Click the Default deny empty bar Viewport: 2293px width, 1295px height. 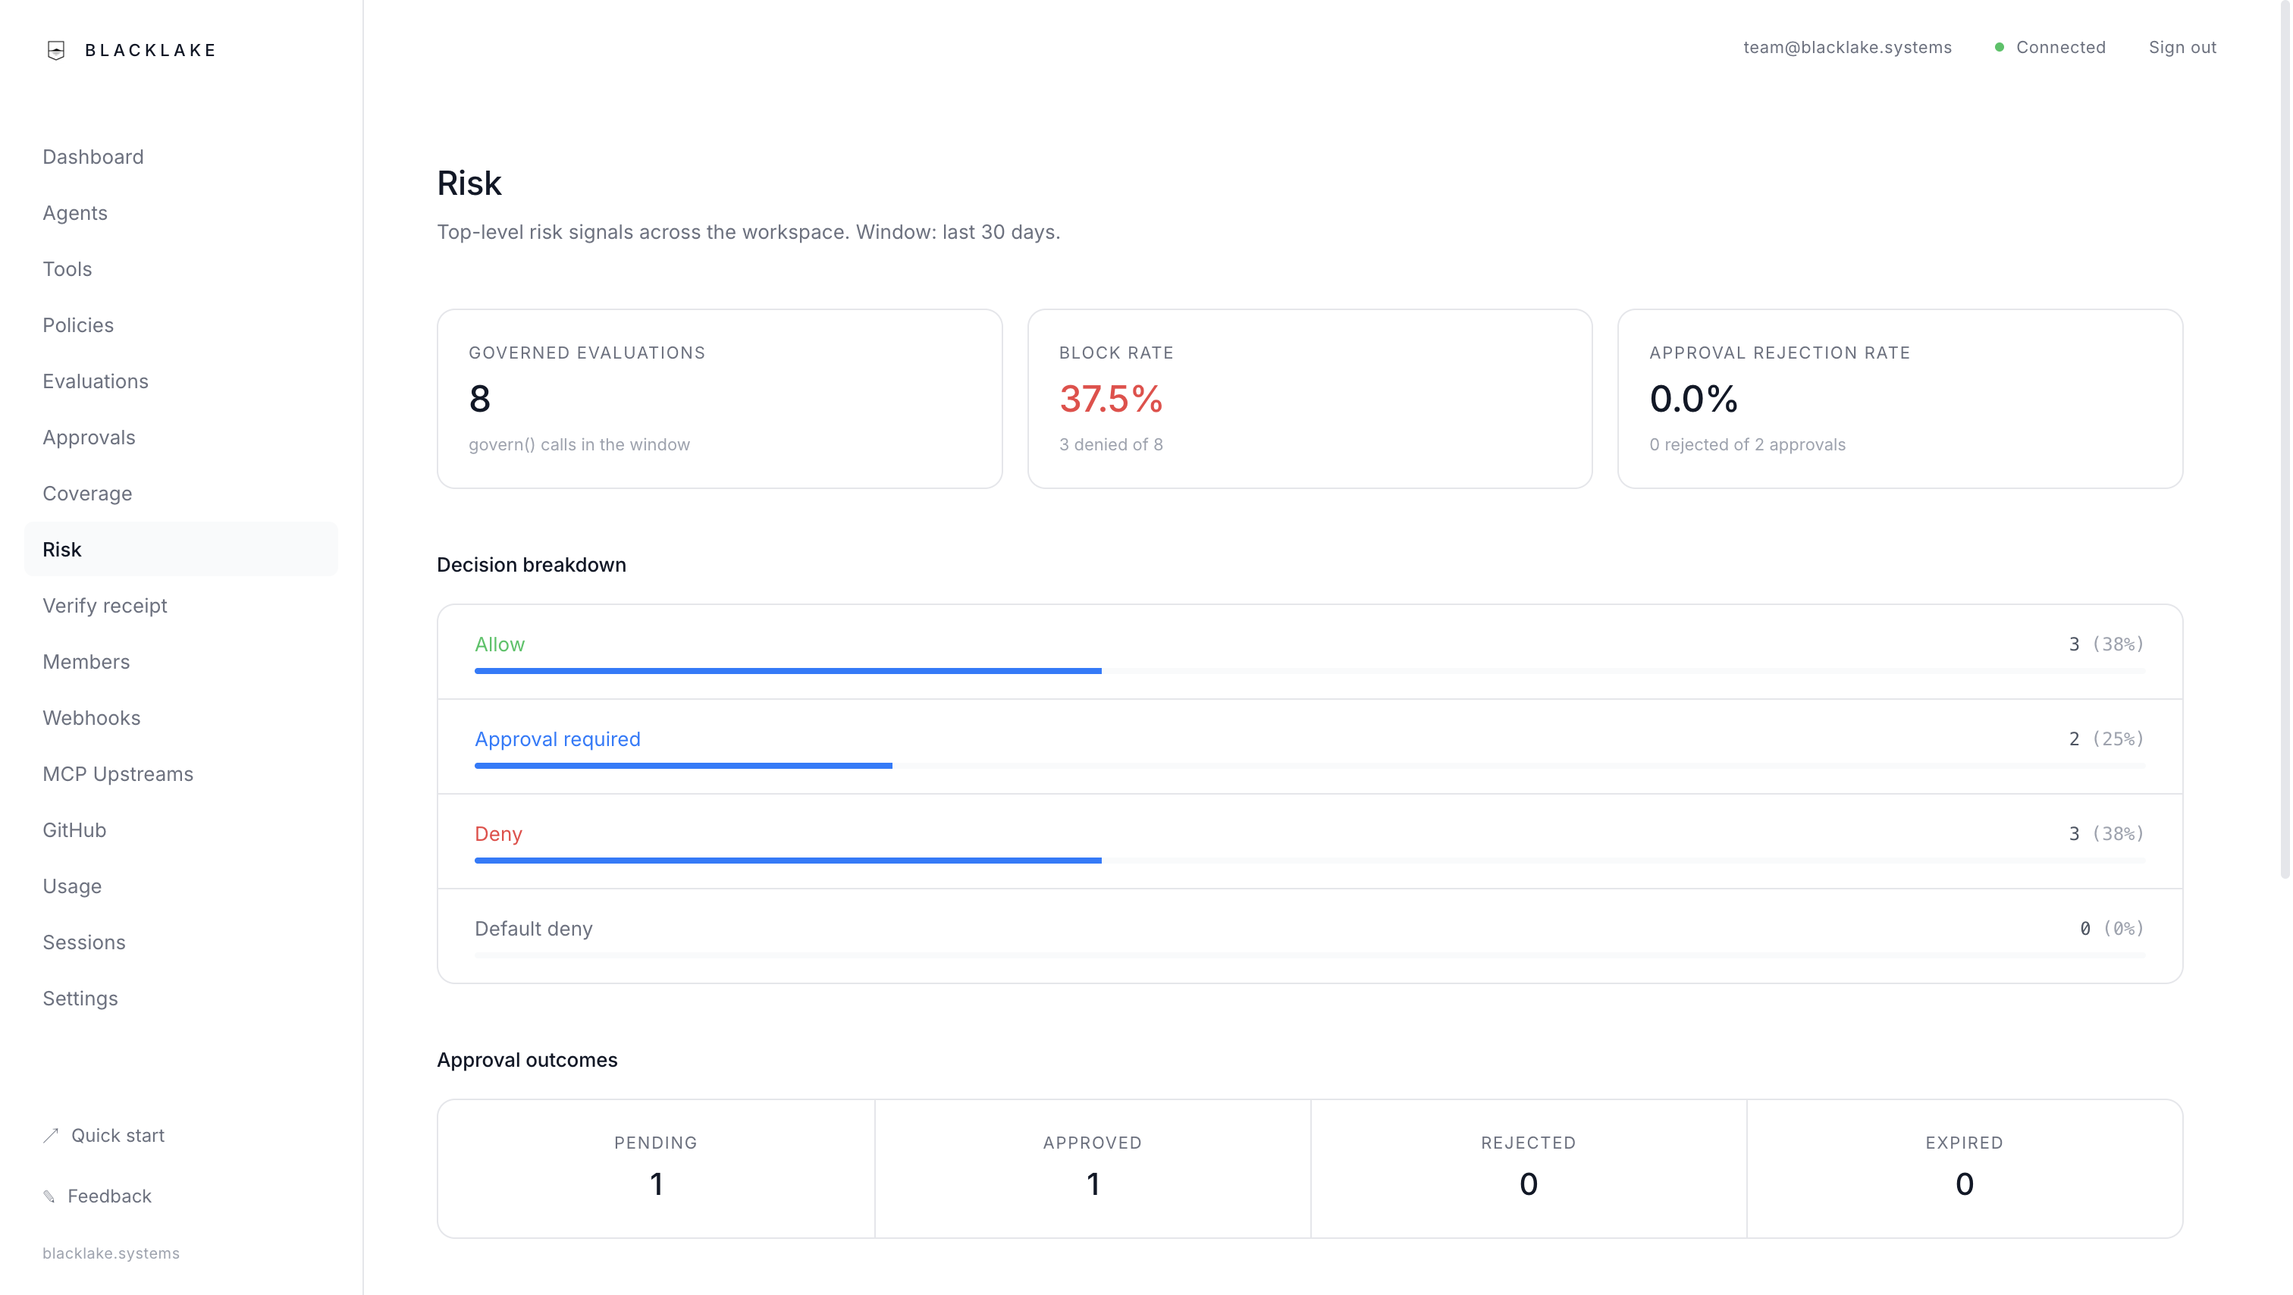(x=1310, y=955)
